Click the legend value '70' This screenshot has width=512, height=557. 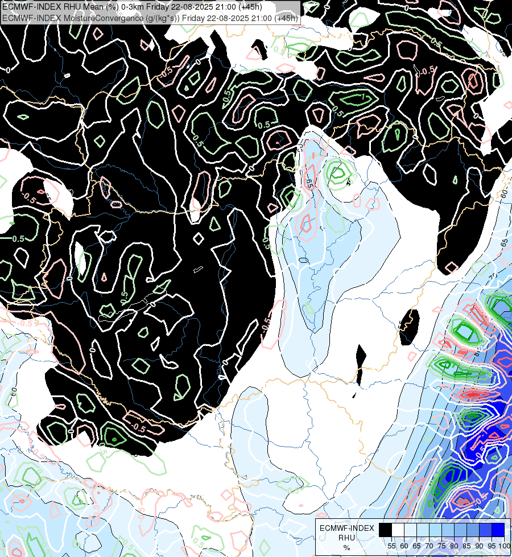pyautogui.click(x=429, y=546)
